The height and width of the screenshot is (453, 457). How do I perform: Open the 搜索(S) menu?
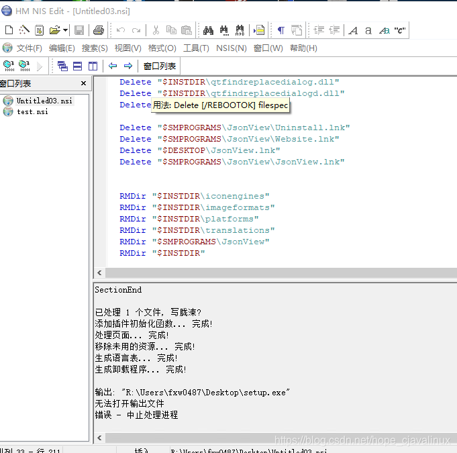click(95, 48)
